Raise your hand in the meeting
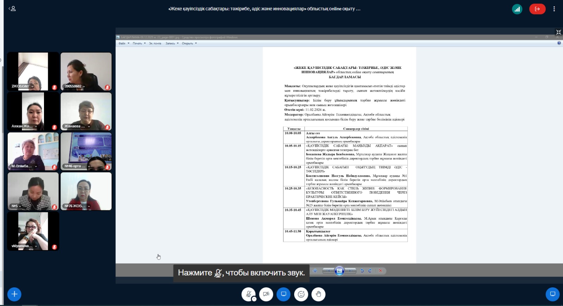 pos(318,294)
